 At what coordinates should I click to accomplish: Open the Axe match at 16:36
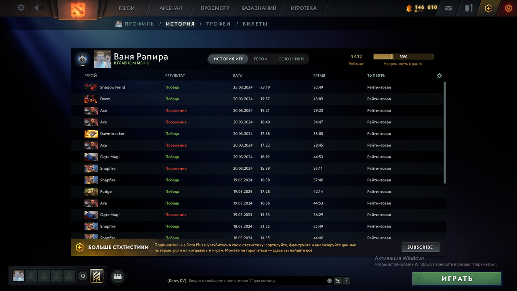258,203
